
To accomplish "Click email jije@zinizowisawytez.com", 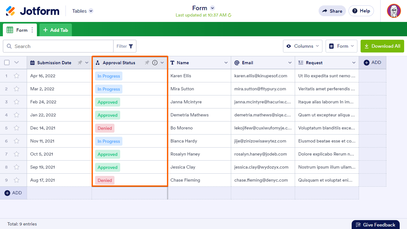I will (x=260, y=141).
